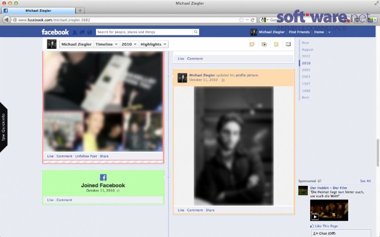Select 2010 in the timeline year list
Image resolution: width=380 pixels, height=237 pixels.
pos(306,63)
